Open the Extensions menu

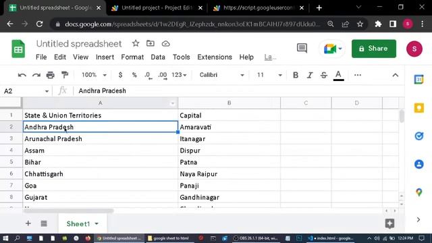[x=215, y=57]
